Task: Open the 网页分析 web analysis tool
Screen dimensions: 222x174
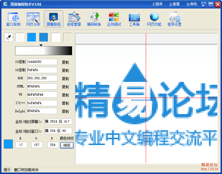Action: 33,19
